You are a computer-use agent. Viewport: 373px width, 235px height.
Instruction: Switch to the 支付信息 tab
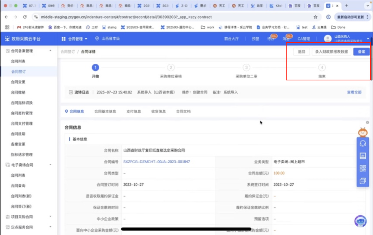click(133, 112)
